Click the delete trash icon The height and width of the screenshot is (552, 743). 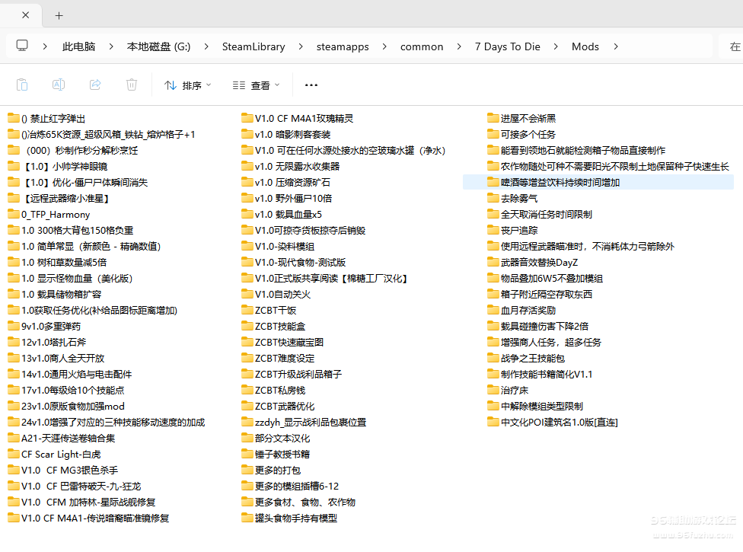(x=132, y=85)
